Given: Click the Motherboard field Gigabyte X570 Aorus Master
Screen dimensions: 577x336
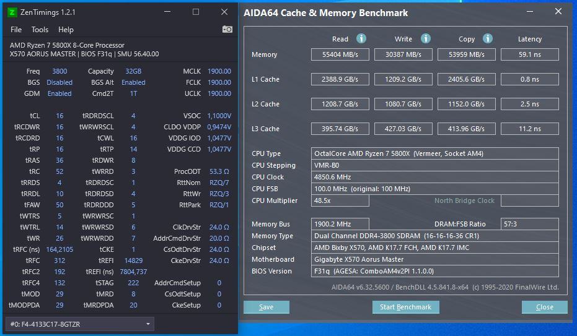Looking at the screenshot, I should [435, 259].
